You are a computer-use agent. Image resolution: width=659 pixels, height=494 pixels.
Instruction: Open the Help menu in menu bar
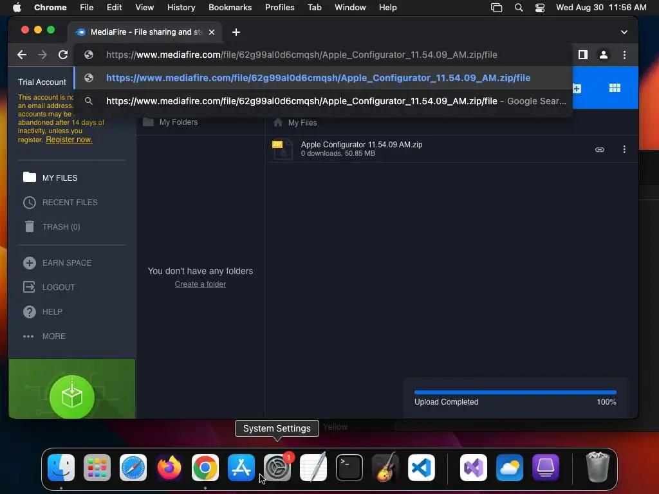tap(387, 8)
